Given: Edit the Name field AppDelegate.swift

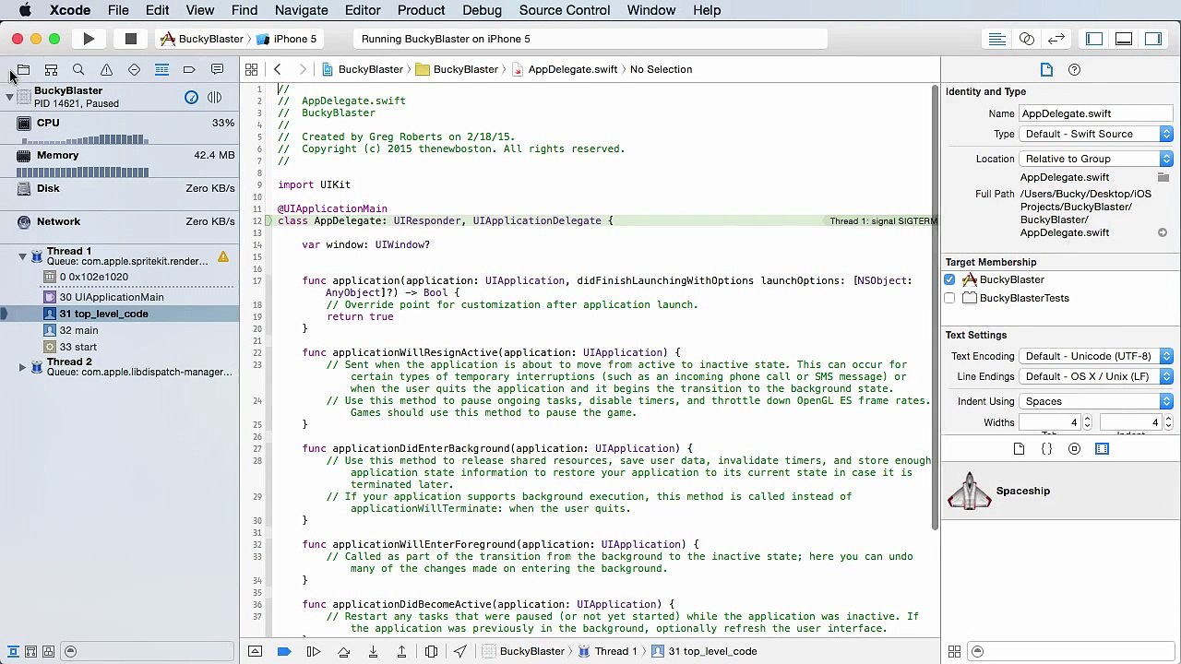Looking at the screenshot, I should point(1096,113).
